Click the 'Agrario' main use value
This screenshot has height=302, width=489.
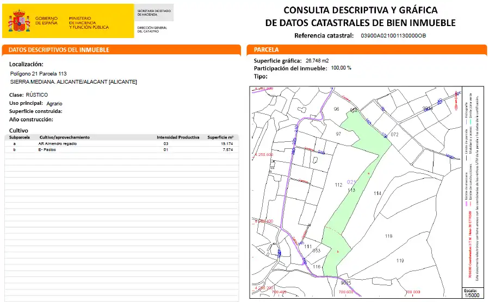coord(54,104)
